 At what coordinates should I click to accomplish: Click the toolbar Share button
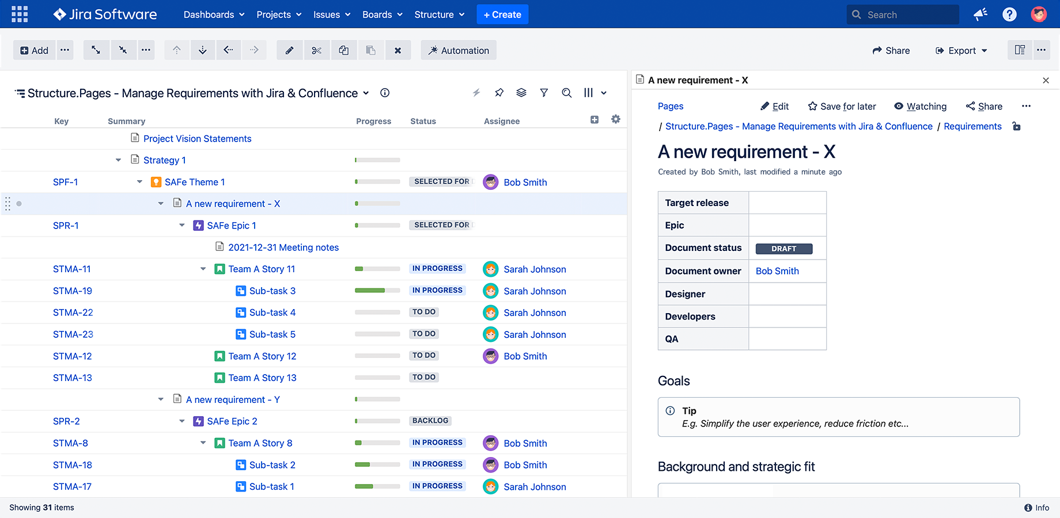tap(891, 51)
